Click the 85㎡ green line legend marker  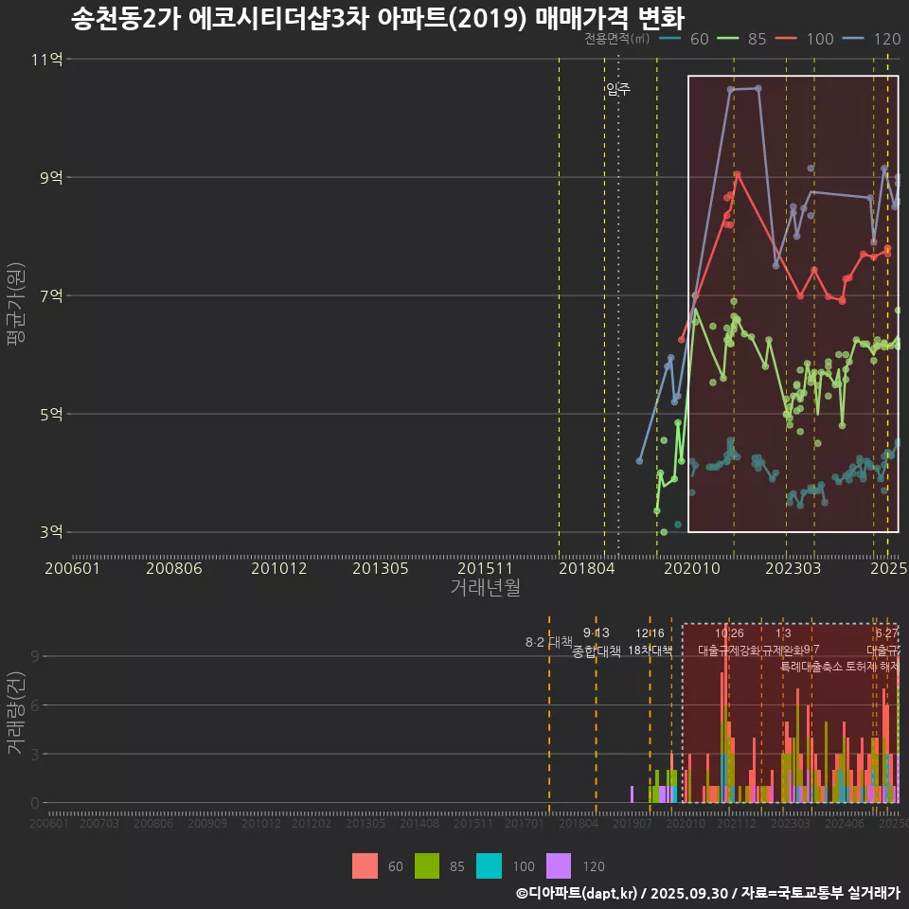(728, 39)
